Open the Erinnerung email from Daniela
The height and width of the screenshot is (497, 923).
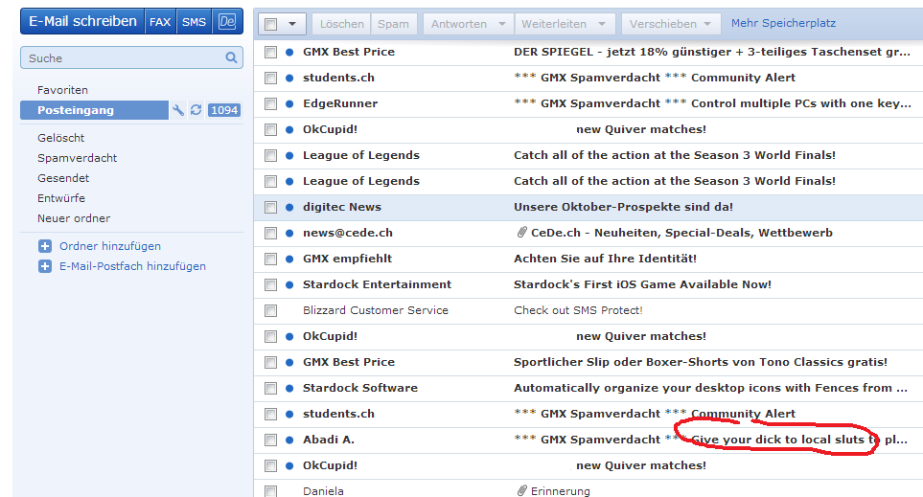561,491
